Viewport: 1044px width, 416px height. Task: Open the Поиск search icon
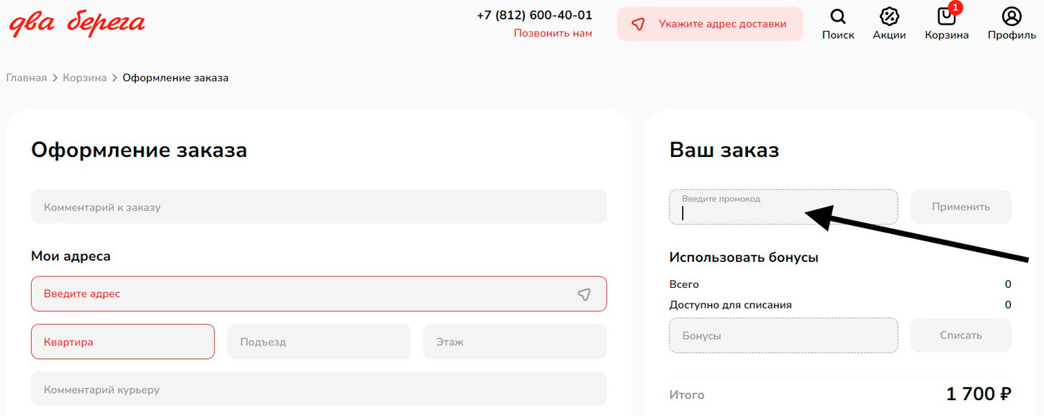tap(838, 24)
